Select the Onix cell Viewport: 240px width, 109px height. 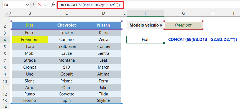point(67,88)
